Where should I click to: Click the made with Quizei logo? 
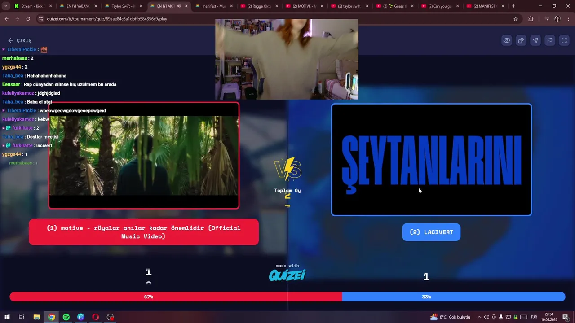tap(287, 273)
